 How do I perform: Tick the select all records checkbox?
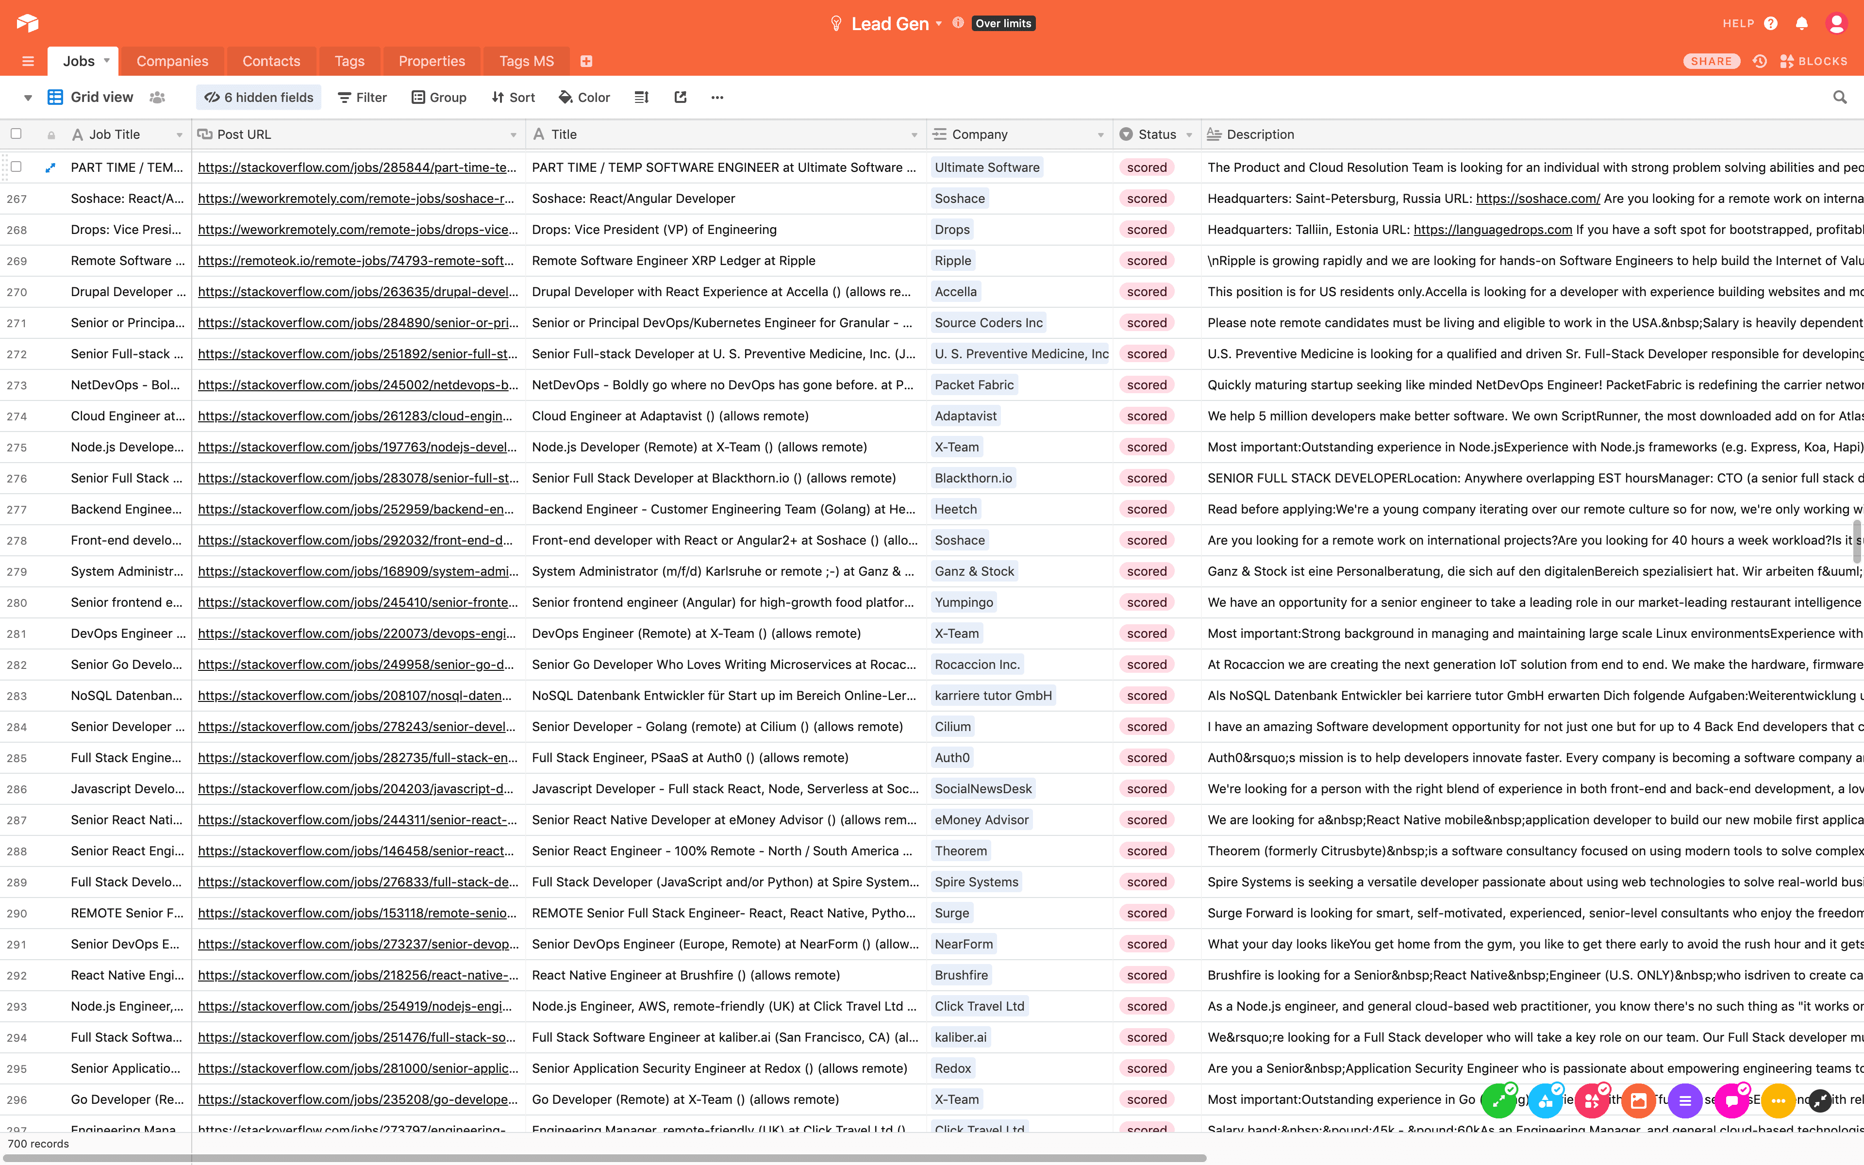16,134
